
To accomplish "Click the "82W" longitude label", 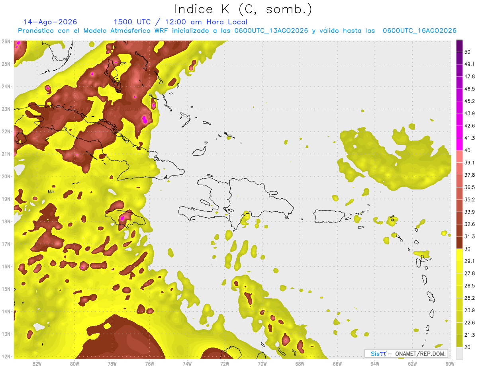I will [x=37, y=364].
